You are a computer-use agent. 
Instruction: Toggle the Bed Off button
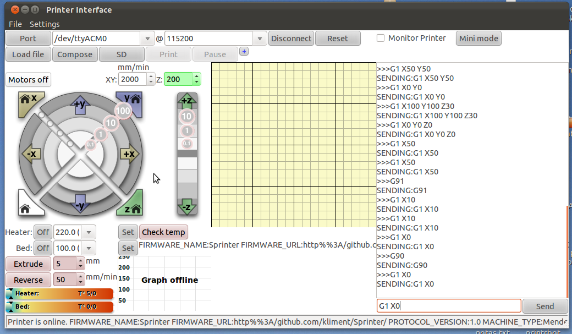42,248
